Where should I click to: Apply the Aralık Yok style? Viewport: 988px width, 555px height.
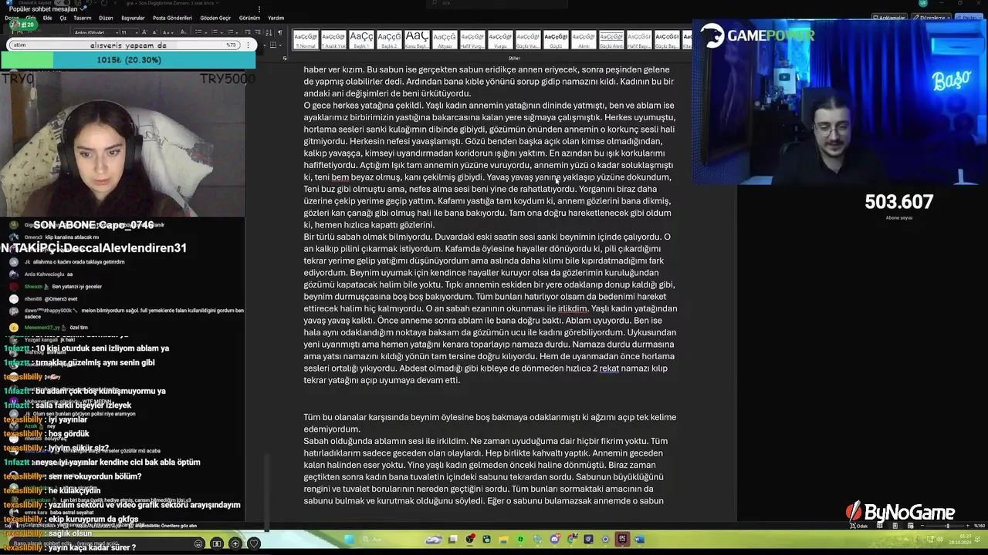[x=333, y=39]
